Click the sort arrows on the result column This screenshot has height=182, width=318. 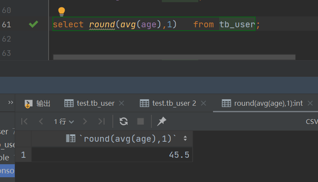point(185,139)
